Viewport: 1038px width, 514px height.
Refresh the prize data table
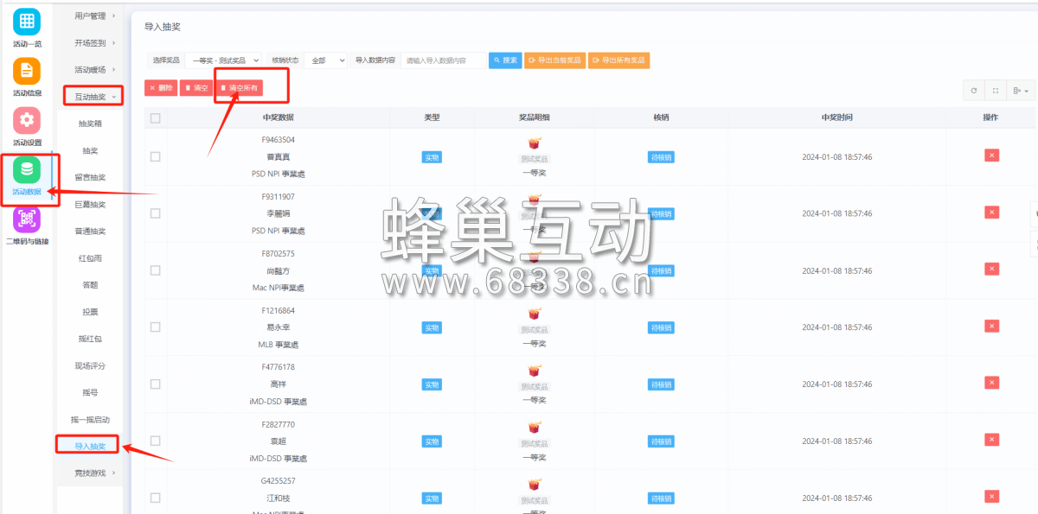click(974, 91)
